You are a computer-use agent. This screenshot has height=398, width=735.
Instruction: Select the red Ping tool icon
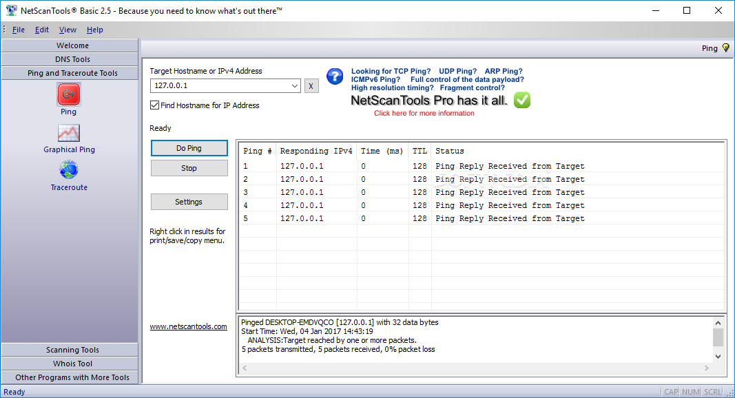click(69, 94)
